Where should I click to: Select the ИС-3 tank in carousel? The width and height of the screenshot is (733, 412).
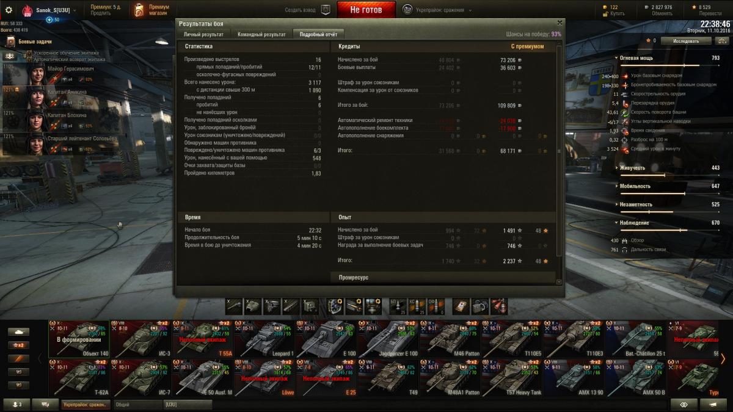click(x=141, y=339)
